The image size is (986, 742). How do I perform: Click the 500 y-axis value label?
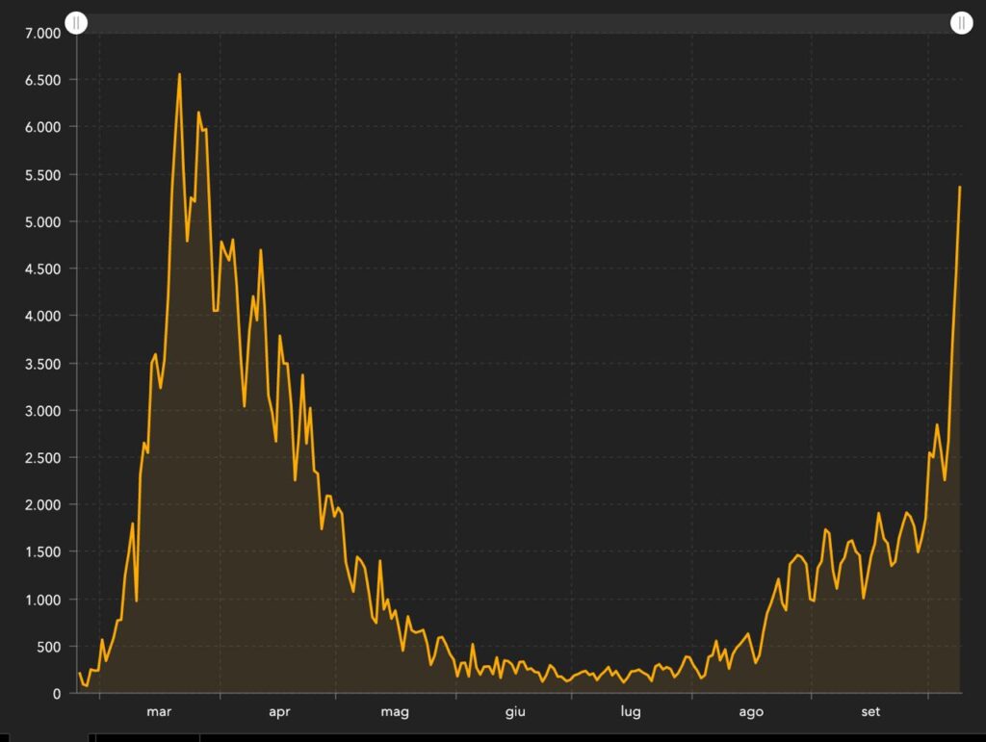48,647
